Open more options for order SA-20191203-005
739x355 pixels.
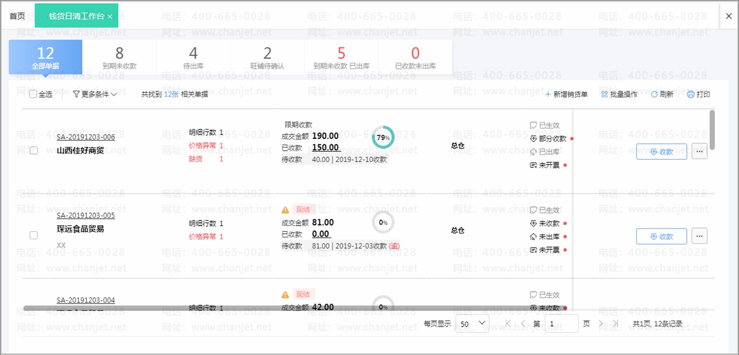[x=699, y=236]
